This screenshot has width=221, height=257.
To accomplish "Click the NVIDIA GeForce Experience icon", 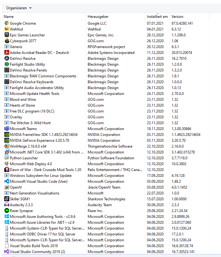I will (x=7, y=141).
